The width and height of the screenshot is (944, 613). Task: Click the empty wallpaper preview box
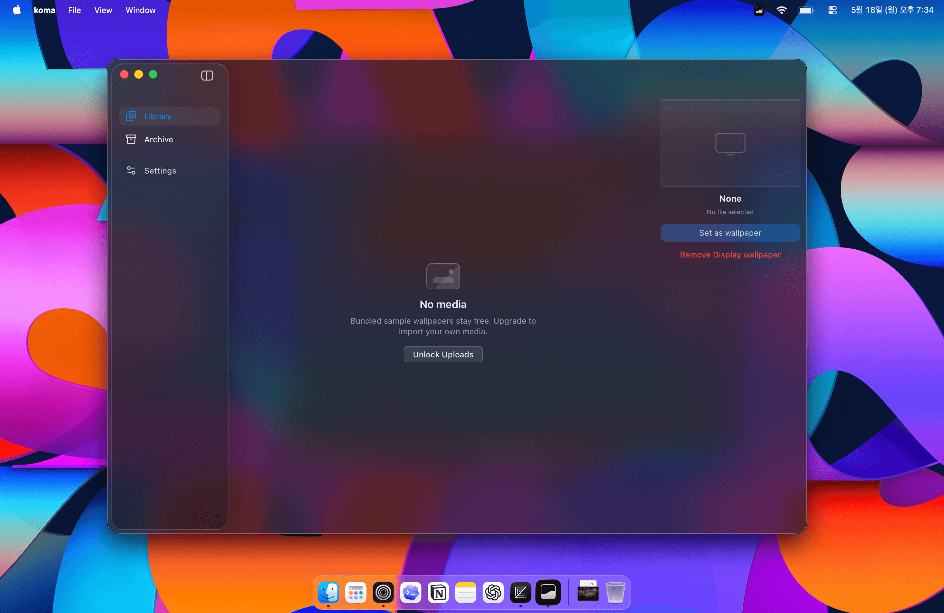coord(730,143)
